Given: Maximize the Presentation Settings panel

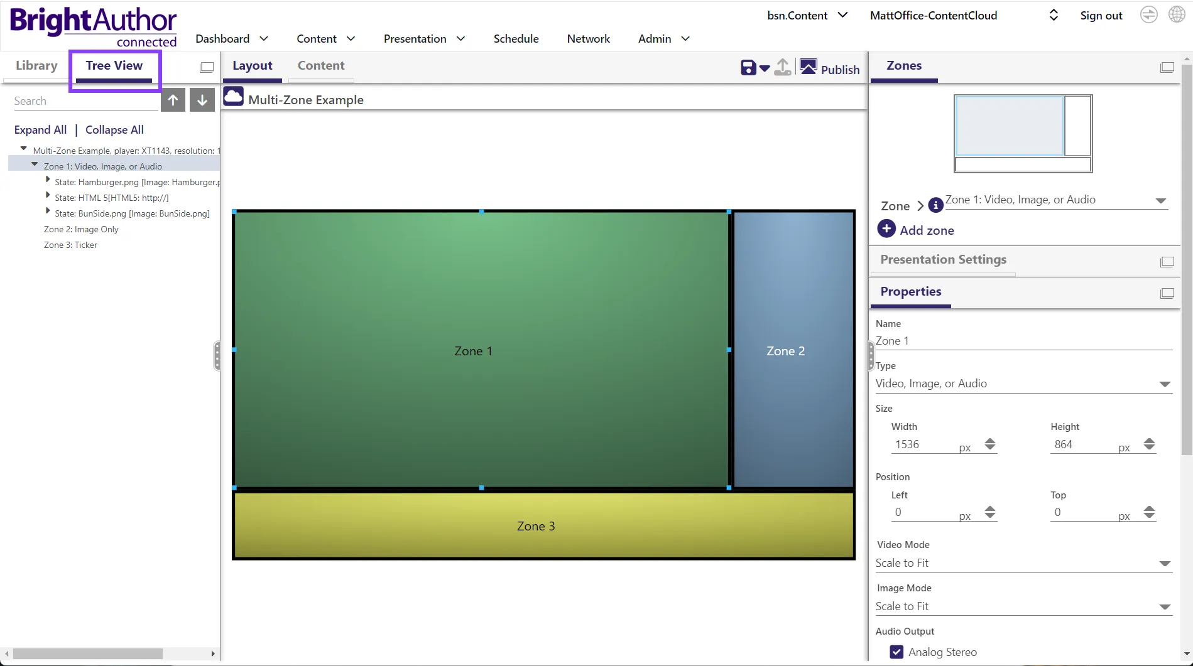Looking at the screenshot, I should click(x=1167, y=262).
